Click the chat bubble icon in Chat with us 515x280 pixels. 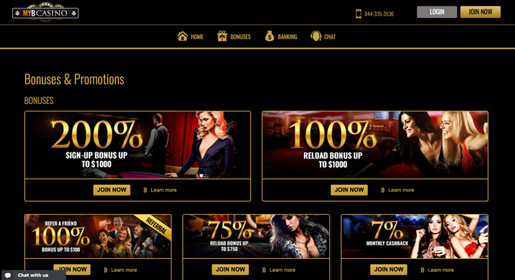pos(8,275)
